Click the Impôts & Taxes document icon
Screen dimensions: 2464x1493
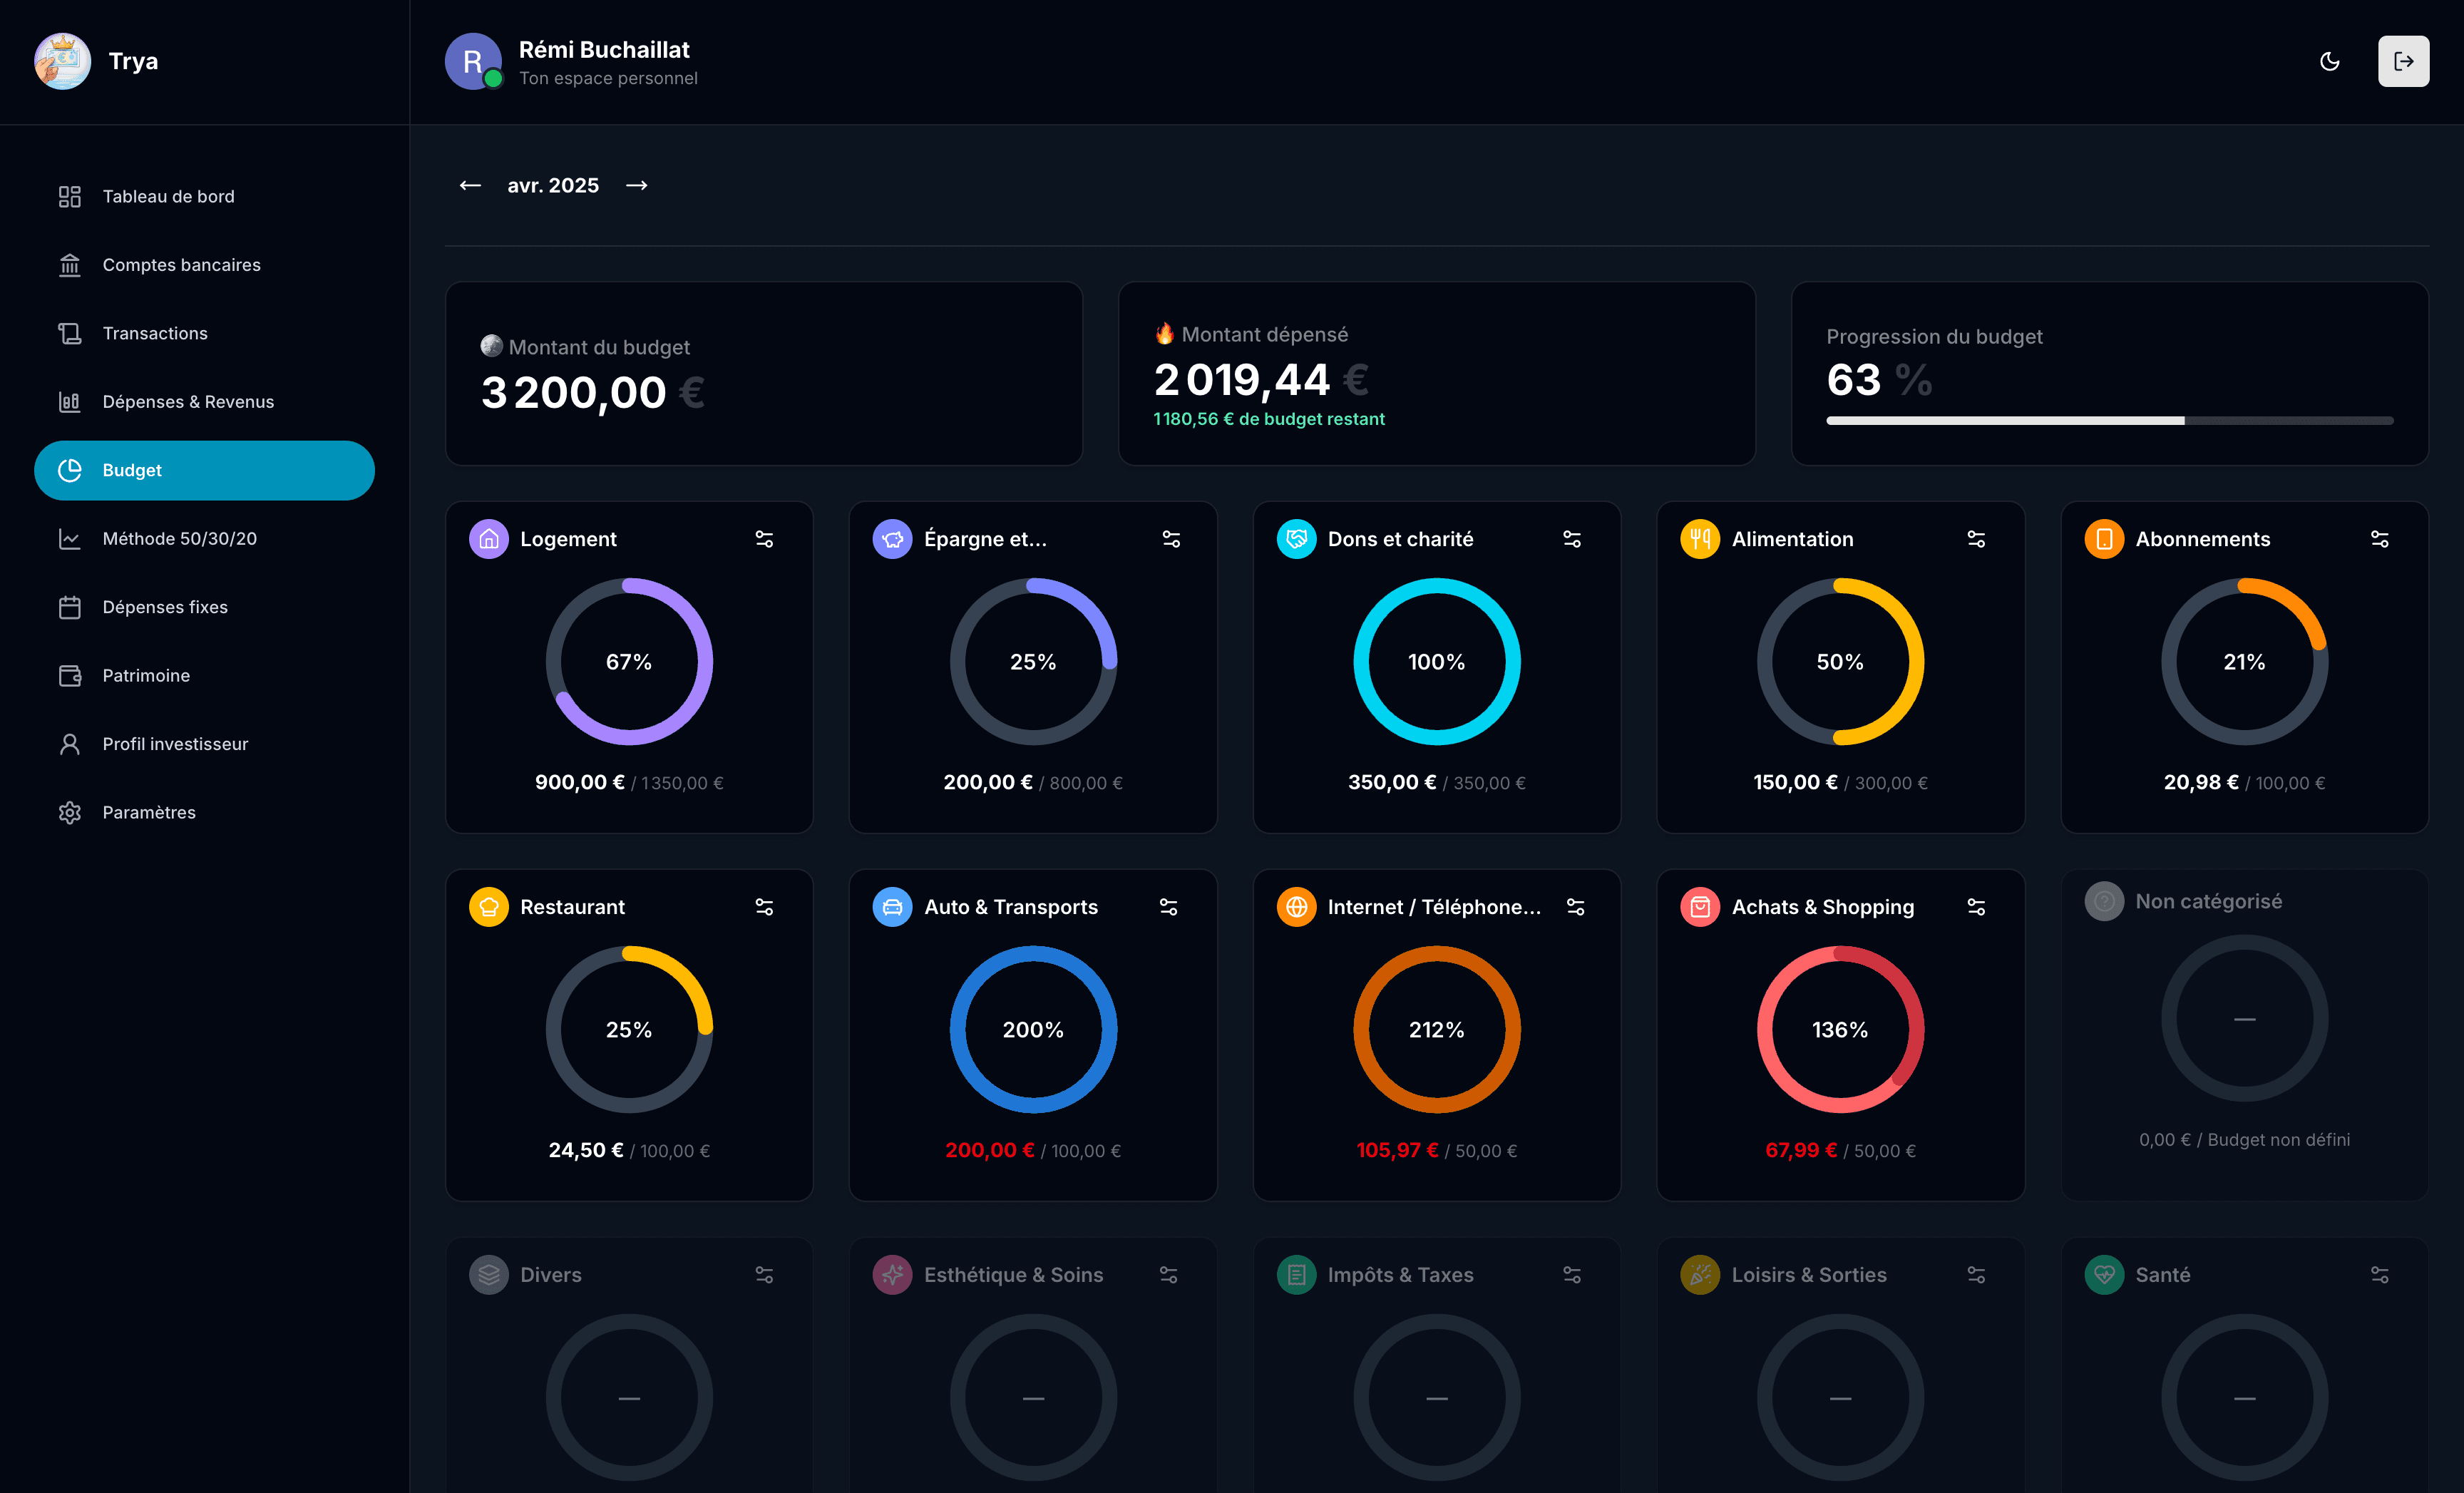click(x=1296, y=1275)
